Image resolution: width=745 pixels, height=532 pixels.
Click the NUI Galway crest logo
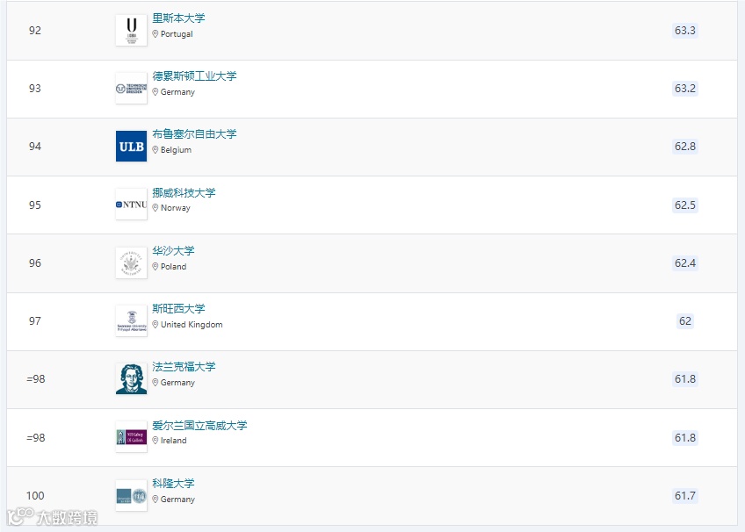pyautogui.click(x=130, y=436)
